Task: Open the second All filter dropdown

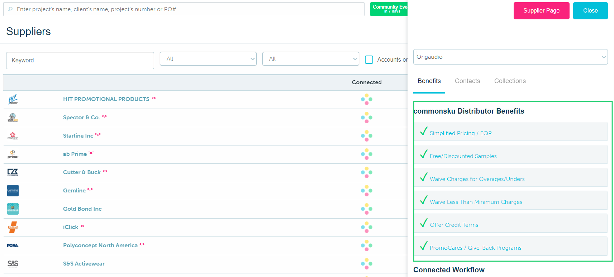Action: pyautogui.click(x=311, y=59)
